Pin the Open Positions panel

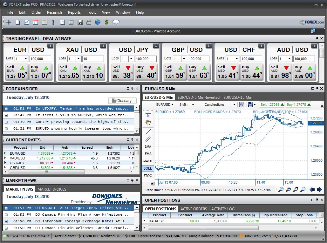(x=317, y=200)
